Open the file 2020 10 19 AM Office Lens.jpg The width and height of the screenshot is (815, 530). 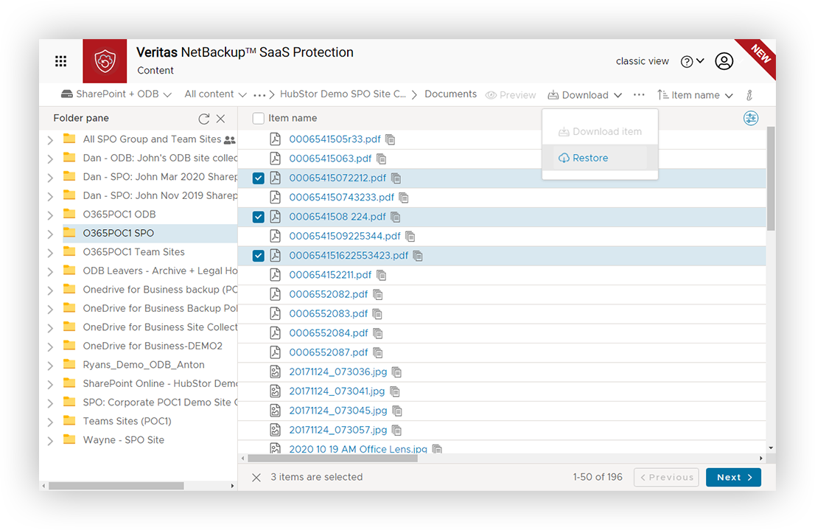[358, 448]
